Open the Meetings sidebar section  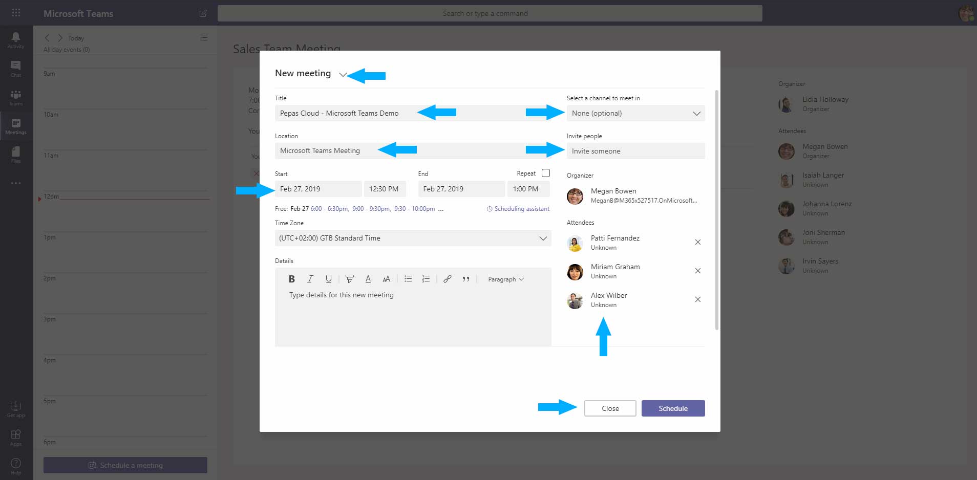click(x=16, y=126)
